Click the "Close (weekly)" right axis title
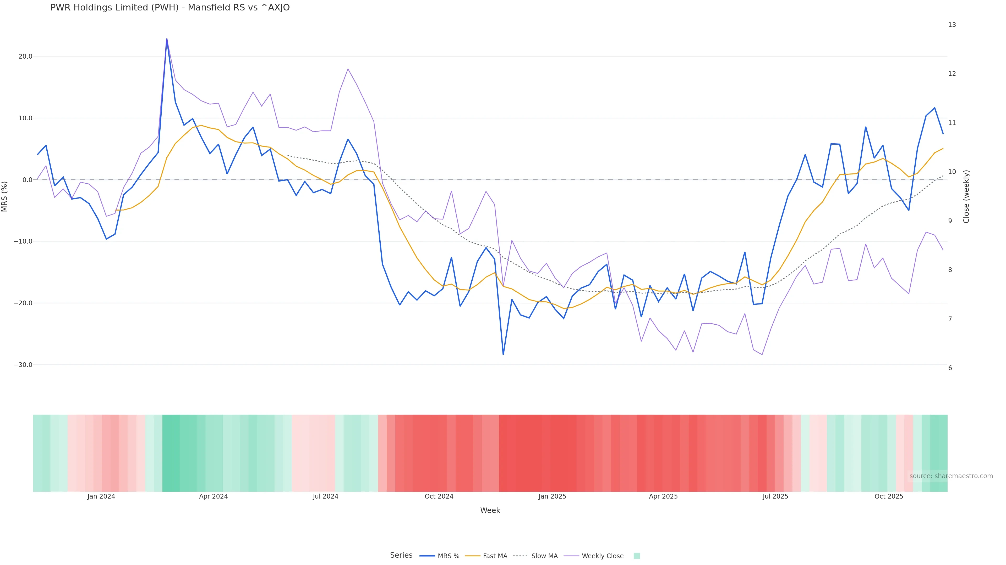The image size is (1006, 565). [966, 196]
